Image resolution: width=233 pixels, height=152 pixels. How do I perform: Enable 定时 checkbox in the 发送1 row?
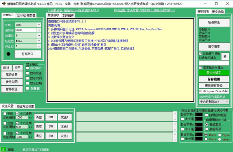click(5, 114)
